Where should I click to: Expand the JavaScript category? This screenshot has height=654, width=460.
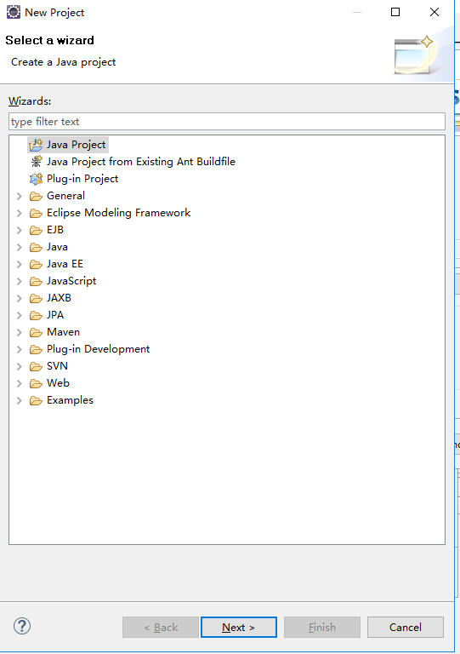pos(20,282)
